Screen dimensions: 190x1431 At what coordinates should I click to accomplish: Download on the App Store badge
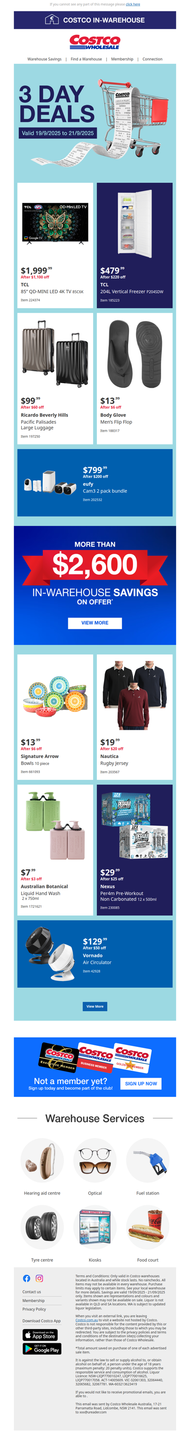[x=40, y=1335]
